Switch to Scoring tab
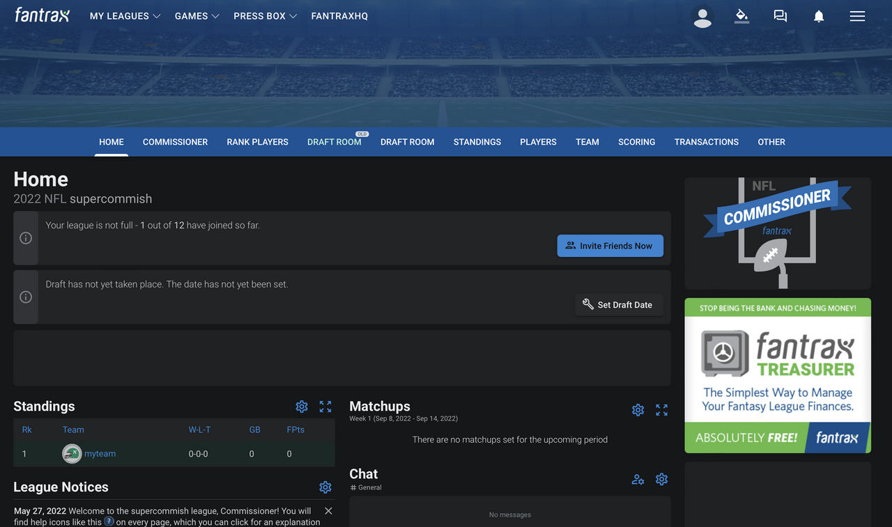Screen dimensions: 892x527 [x=637, y=142]
